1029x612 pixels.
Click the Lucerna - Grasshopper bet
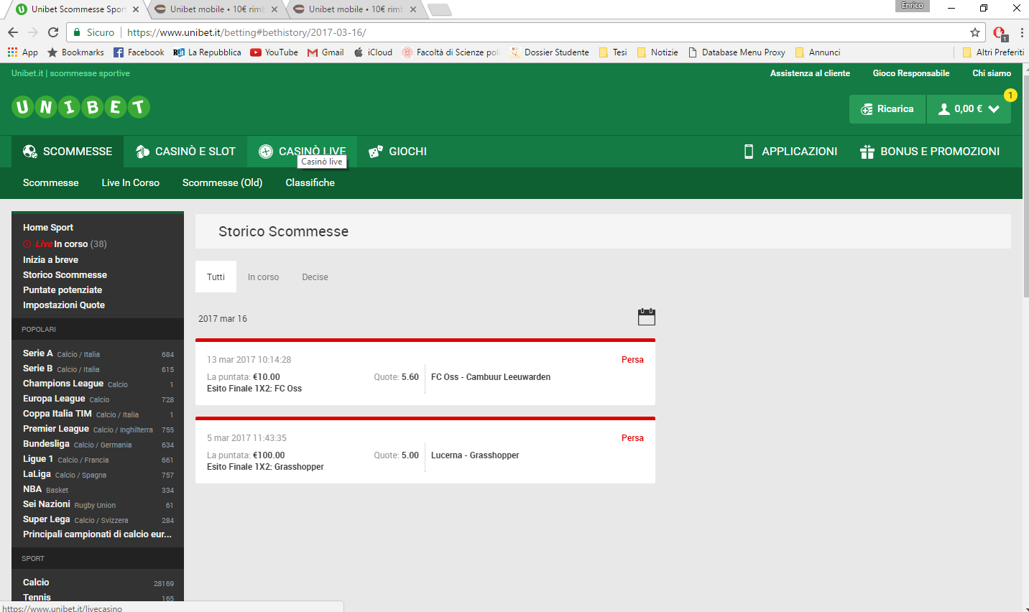[425, 450]
